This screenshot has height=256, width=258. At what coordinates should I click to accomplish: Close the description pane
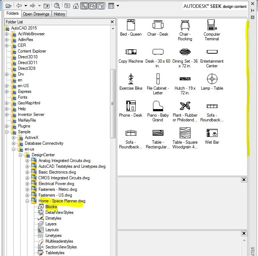(244, 233)
